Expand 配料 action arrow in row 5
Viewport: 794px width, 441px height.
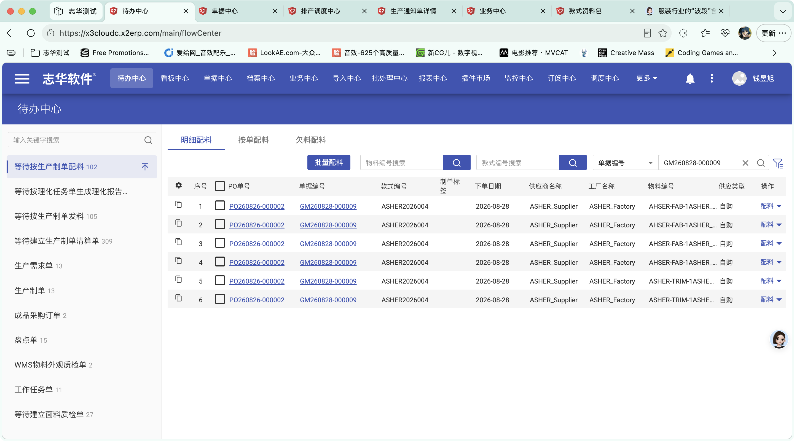point(779,281)
